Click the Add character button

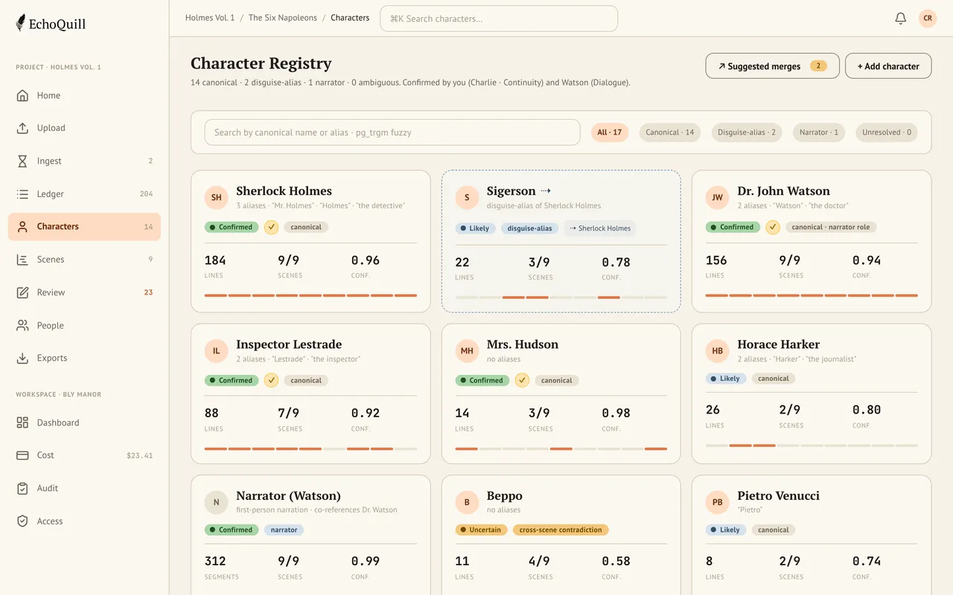888,66
